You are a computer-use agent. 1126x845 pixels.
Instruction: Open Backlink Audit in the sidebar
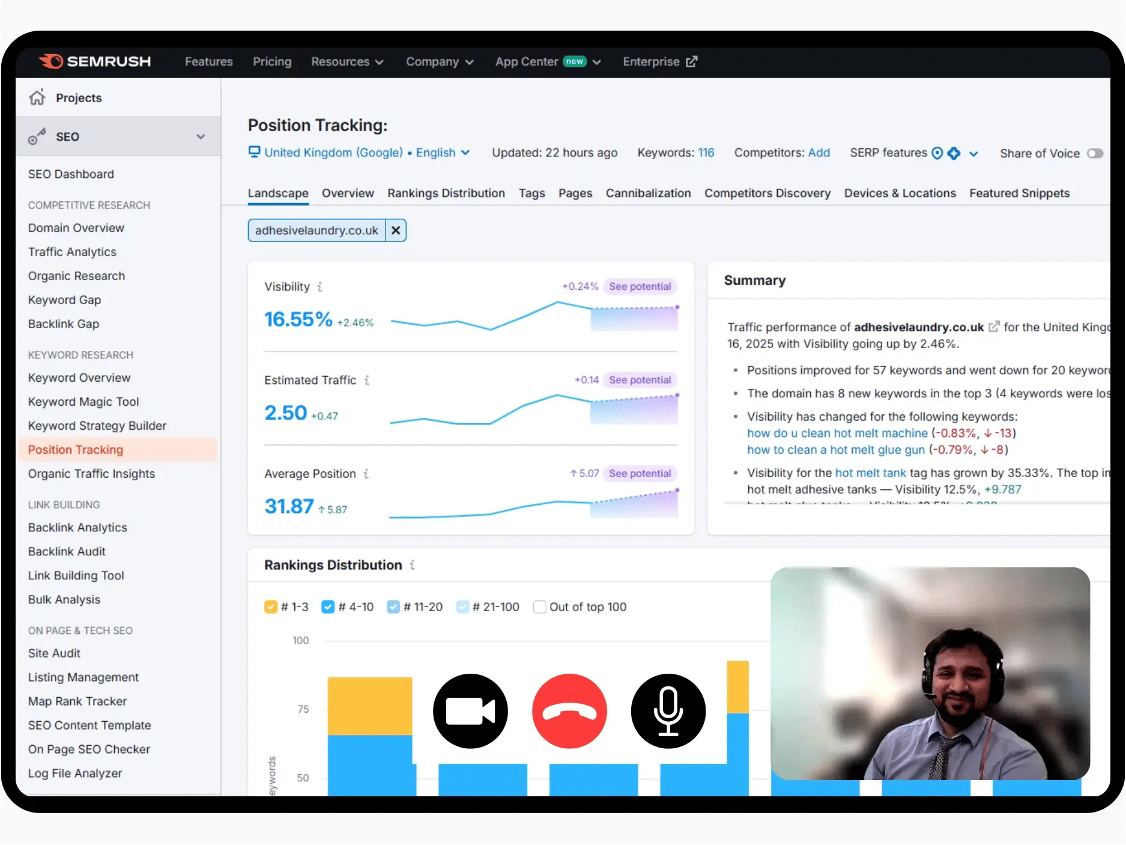coord(66,551)
